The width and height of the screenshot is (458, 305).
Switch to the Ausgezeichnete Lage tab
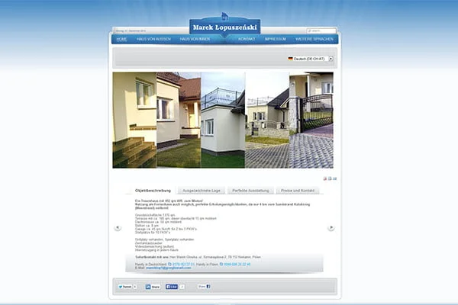click(x=202, y=191)
